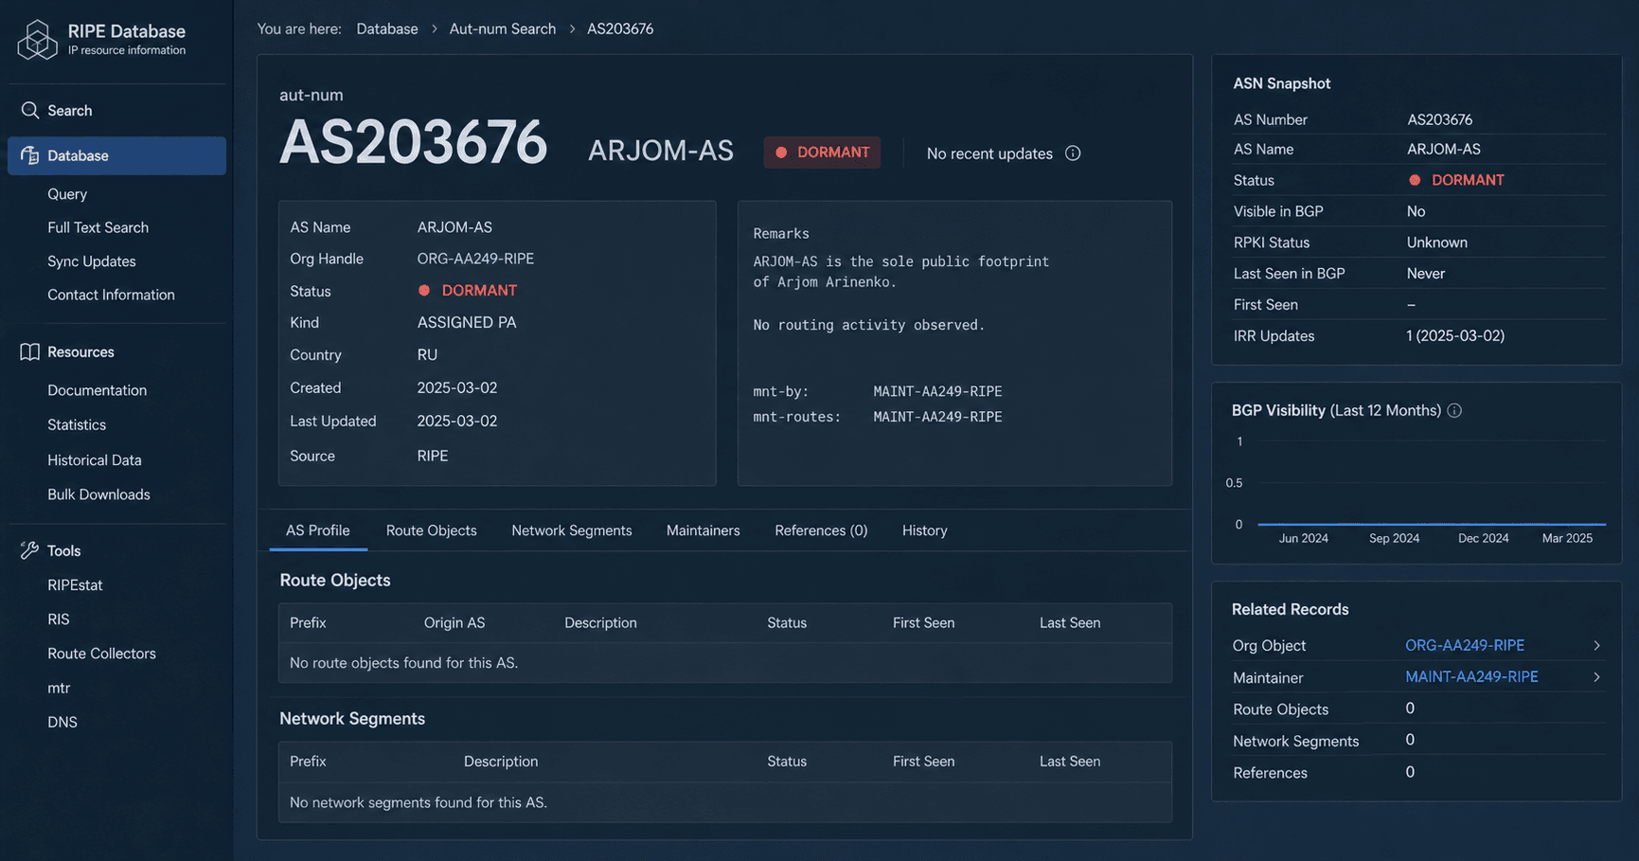The image size is (1639, 861).
Task: Click the Tools wrench icon
Action: tap(30, 550)
